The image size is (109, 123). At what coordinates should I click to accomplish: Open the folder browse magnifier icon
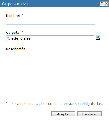(98, 37)
